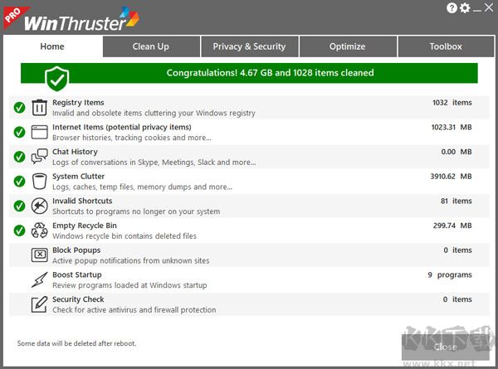Go to the Optimize tab
The width and height of the screenshot is (498, 369).
point(347,46)
